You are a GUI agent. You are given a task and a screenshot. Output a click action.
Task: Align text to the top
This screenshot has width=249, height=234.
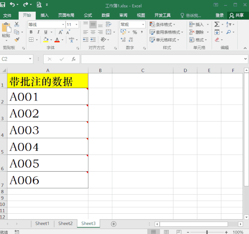[86, 24]
